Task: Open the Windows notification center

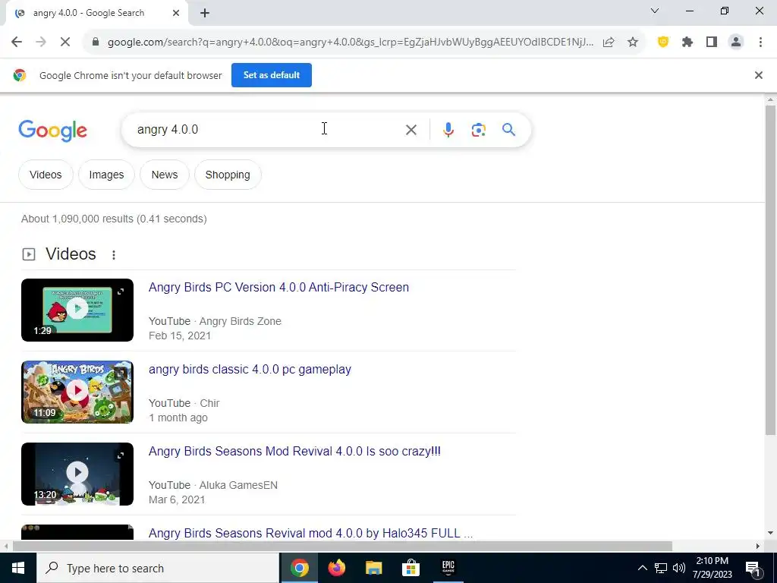Action: click(753, 568)
